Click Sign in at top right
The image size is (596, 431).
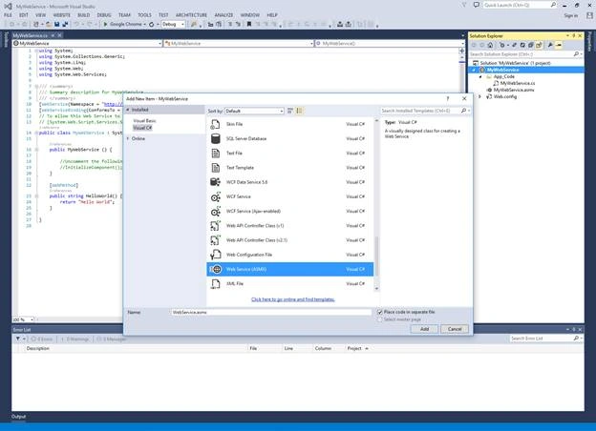click(x=571, y=15)
